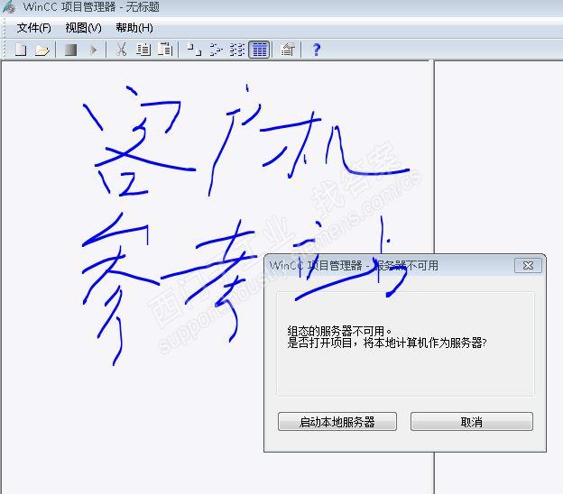
Task: Switch to small icons view
Action: 217,50
